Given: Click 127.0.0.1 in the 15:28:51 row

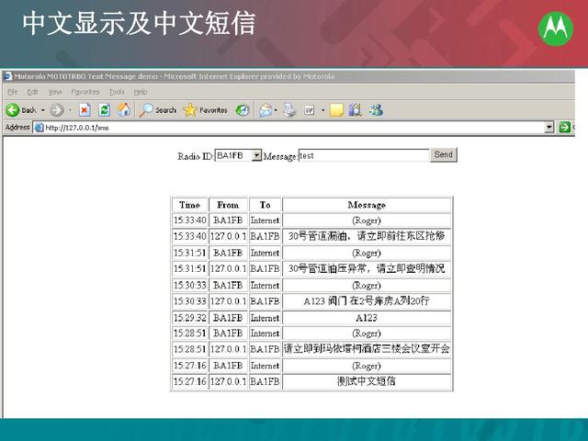Looking at the screenshot, I should pyautogui.click(x=228, y=349).
